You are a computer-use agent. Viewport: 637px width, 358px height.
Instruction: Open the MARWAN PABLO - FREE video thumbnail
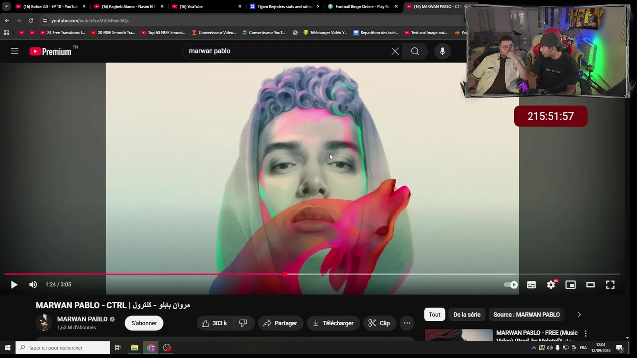[458, 335]
